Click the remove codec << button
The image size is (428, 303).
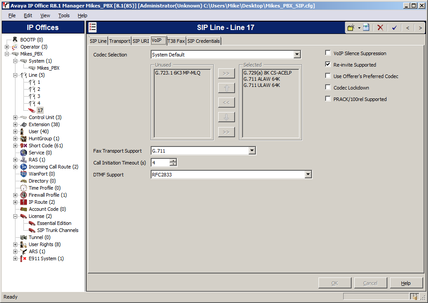(x=226, y=103)
